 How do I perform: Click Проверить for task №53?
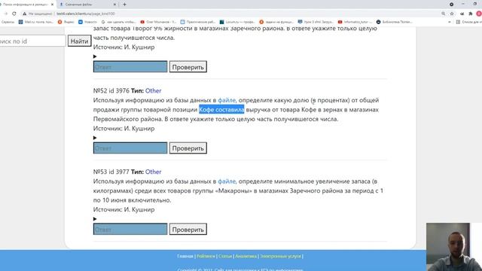(188, 229)
